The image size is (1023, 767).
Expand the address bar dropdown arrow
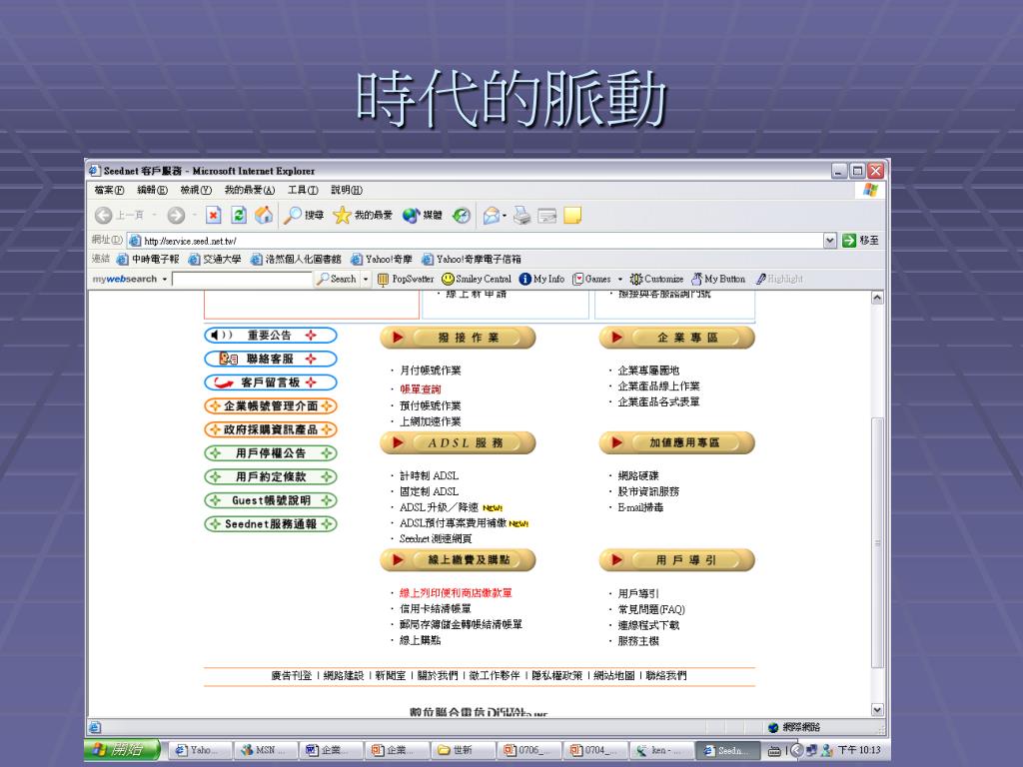click(830, 240)
